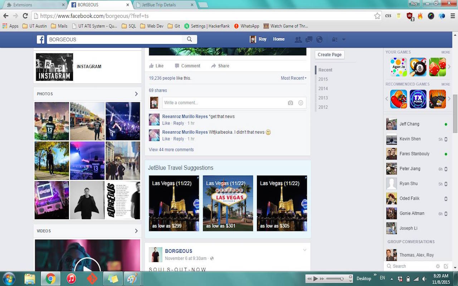
Task: Expand the PHOTOS section arrow
Action: click(136, 94)
